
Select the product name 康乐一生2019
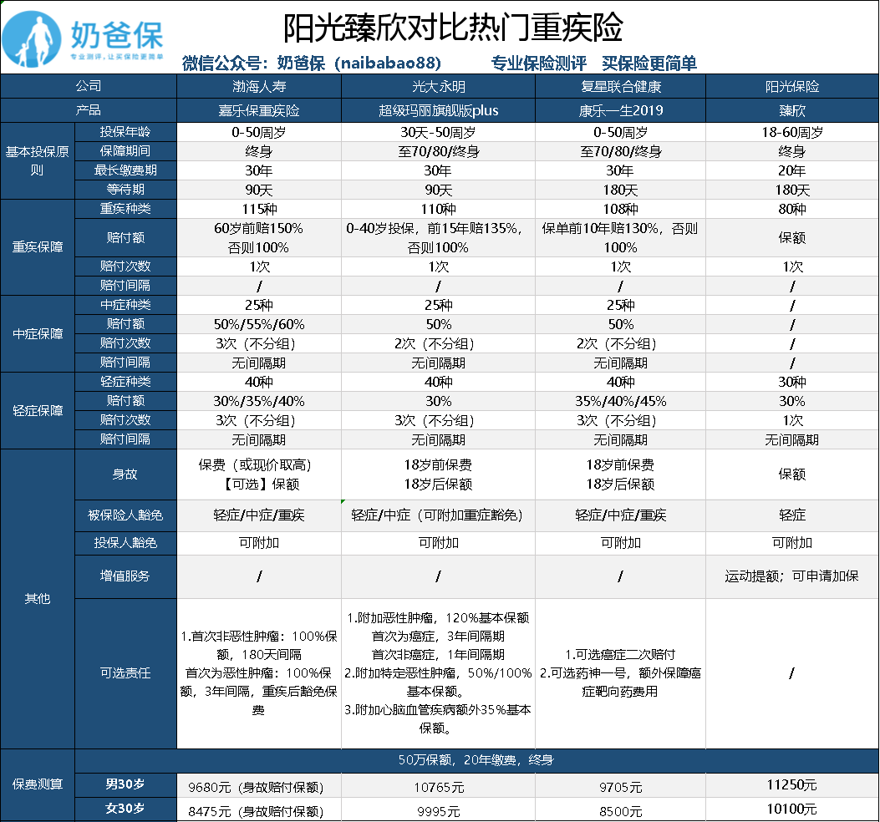click(621, 110)
